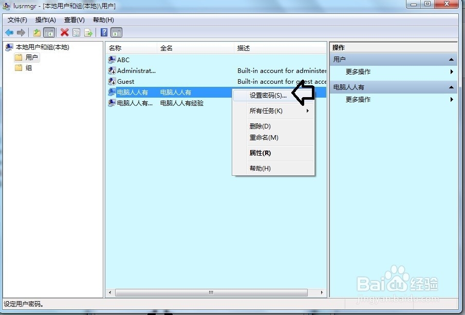Click the Export list toolbar icon

pos(88,32)
